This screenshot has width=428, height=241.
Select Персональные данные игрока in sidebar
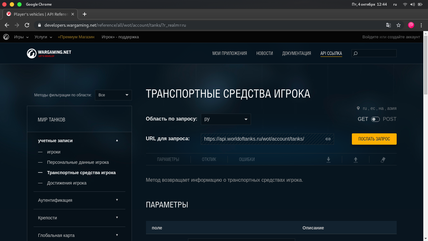coord(78,162)
